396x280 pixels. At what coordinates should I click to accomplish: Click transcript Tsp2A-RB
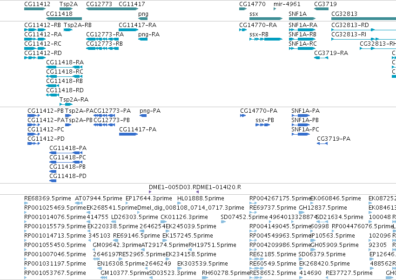tap(68, 30)
